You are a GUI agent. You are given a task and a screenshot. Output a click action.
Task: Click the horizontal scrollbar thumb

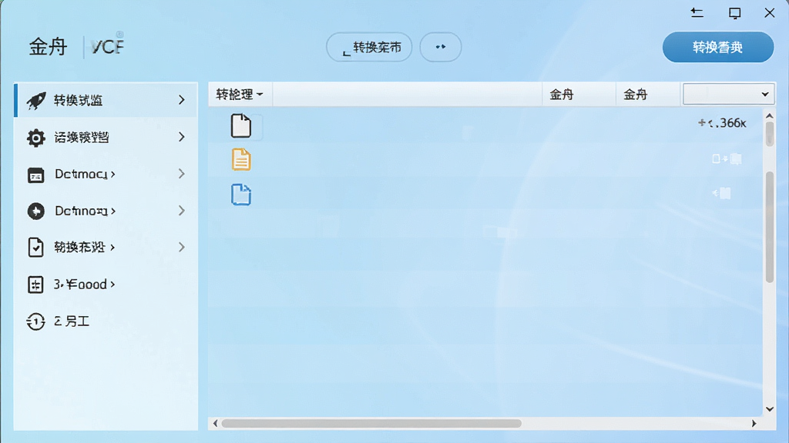tap(371, 424)
